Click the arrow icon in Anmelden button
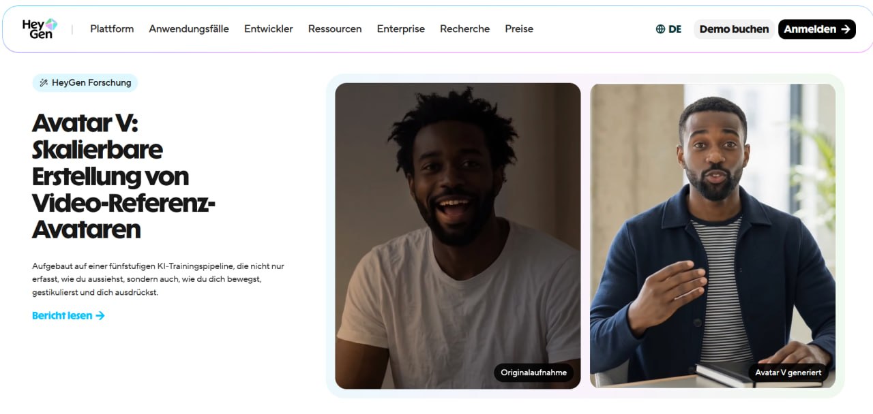 (x=846, y=29)
